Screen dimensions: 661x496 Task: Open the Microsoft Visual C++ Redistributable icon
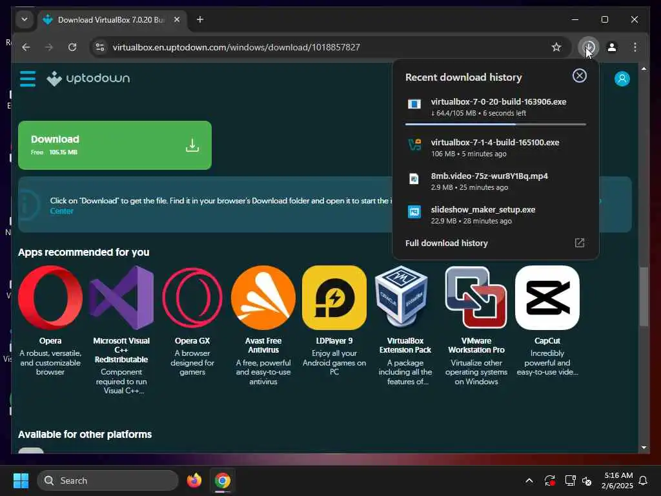tap(121, 297)
